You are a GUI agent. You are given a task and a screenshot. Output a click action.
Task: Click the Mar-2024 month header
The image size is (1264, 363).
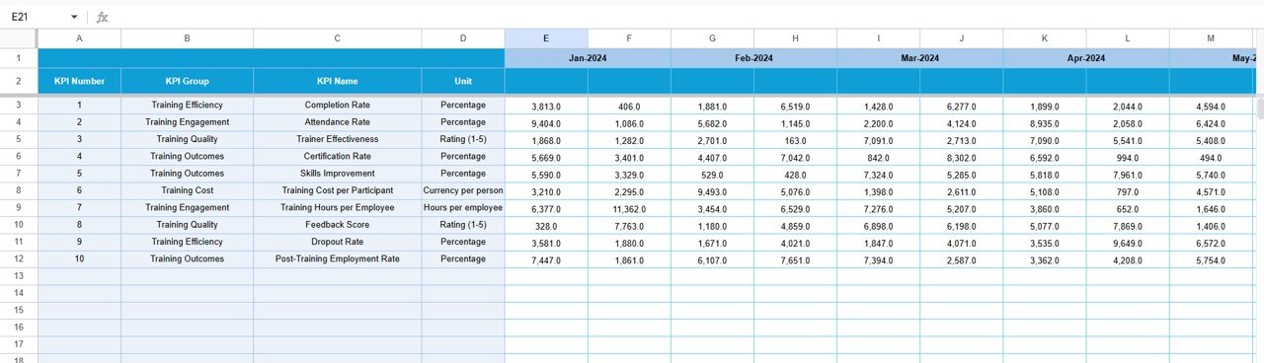click(x=920, y=58)
